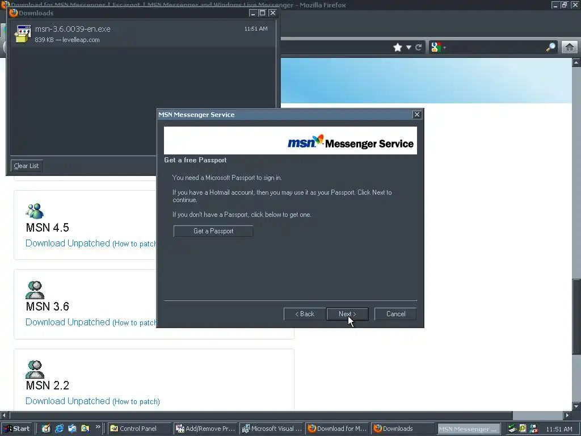This screenshot has width=581, height=436.
Task: Cancel the MSN Messenger Service setup
Action: 395,314
